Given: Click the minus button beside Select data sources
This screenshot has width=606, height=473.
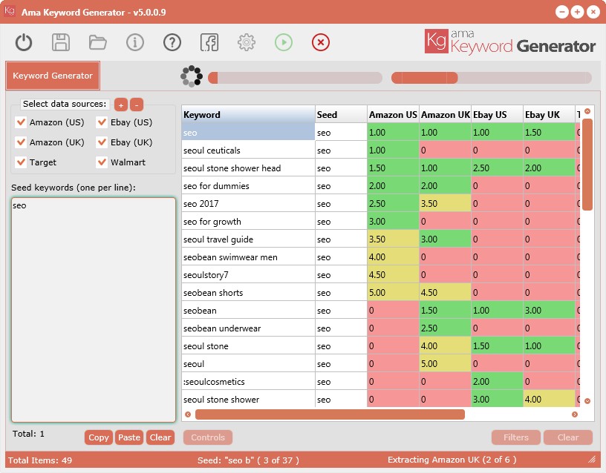Looking at the screenshot, I should point(137,105).
